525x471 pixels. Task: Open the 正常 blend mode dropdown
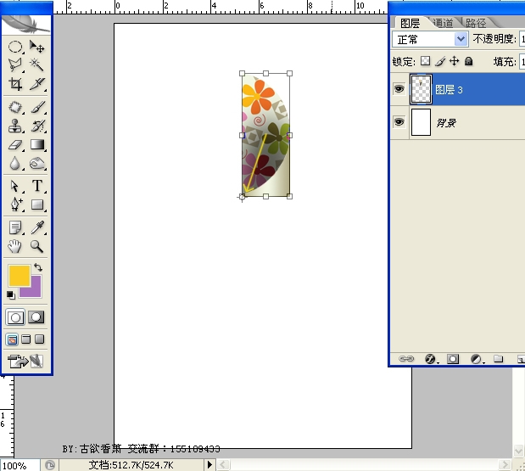tap(430, 40)
